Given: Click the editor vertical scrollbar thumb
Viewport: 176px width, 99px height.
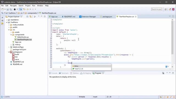Looking at the screenshot, I should [172, 38].
